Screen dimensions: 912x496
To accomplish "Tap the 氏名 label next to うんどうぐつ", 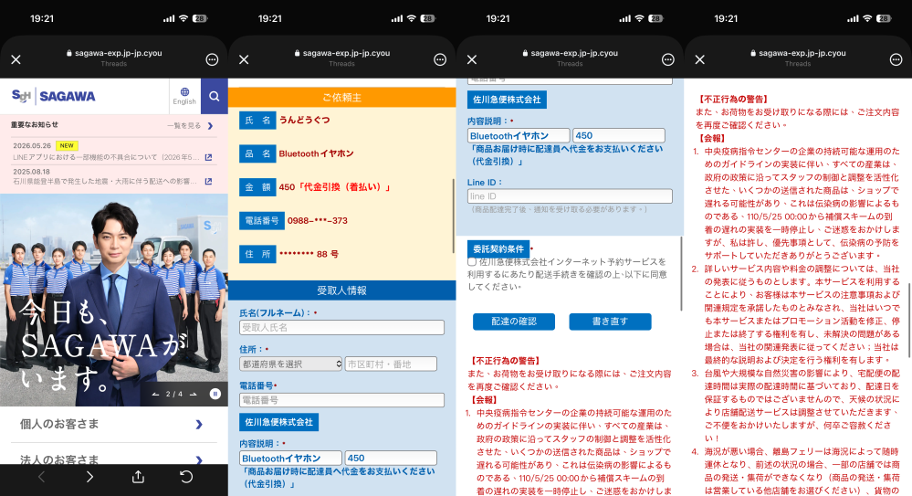I will [x=257, y=120].
